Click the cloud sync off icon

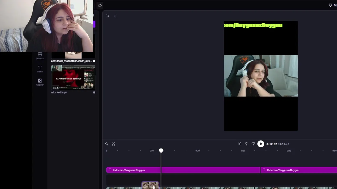click(x=100, y=5)
